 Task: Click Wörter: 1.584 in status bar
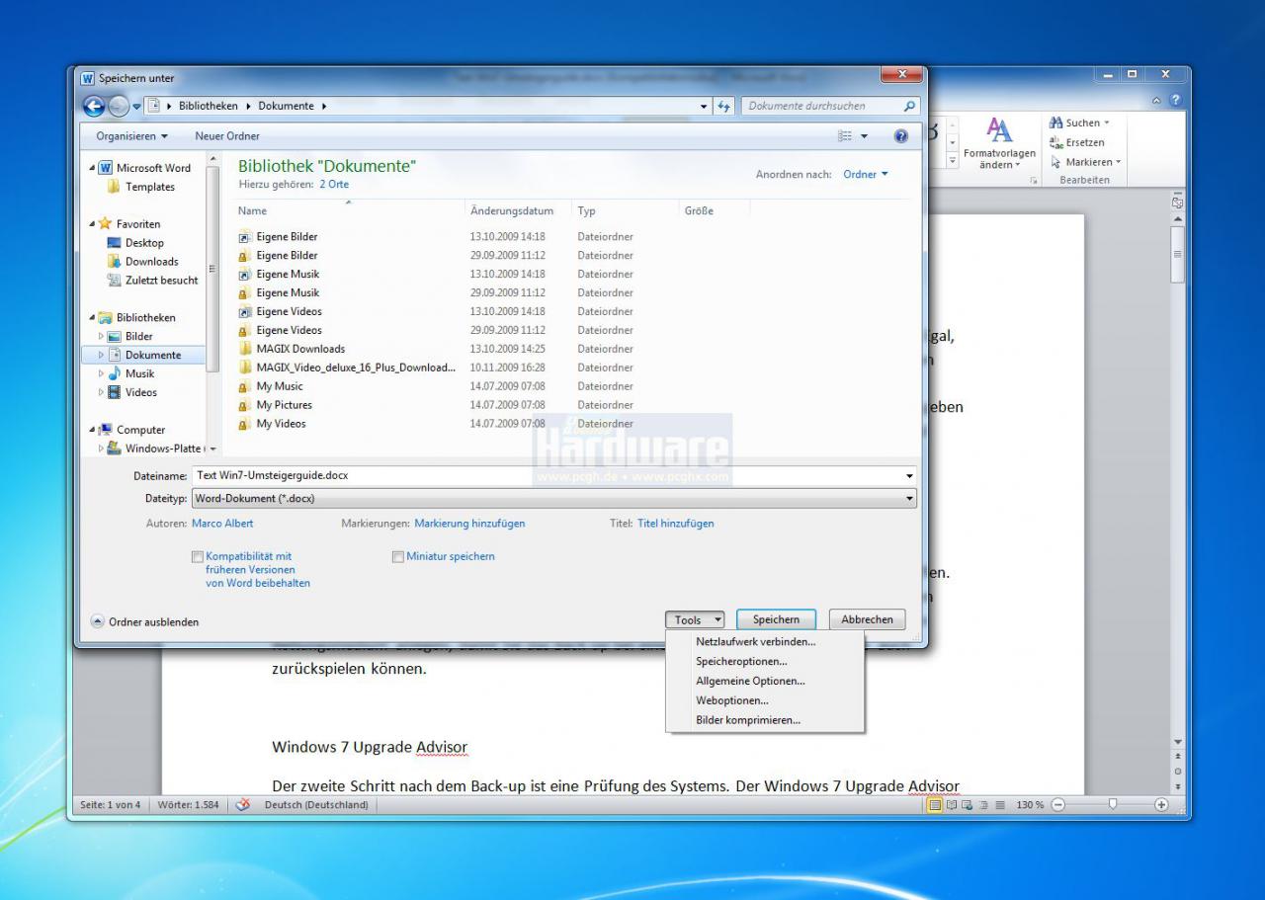pos(189,805)
